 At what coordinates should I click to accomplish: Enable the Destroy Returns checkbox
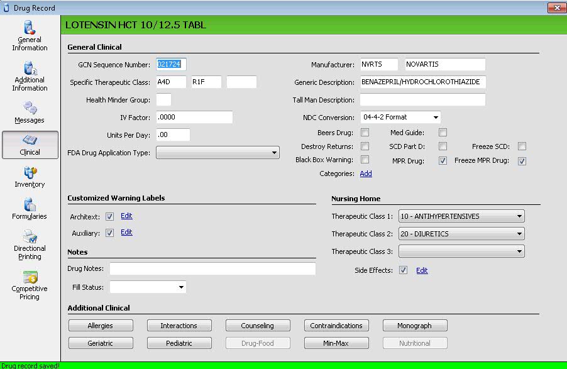click(x=365, y=146)
